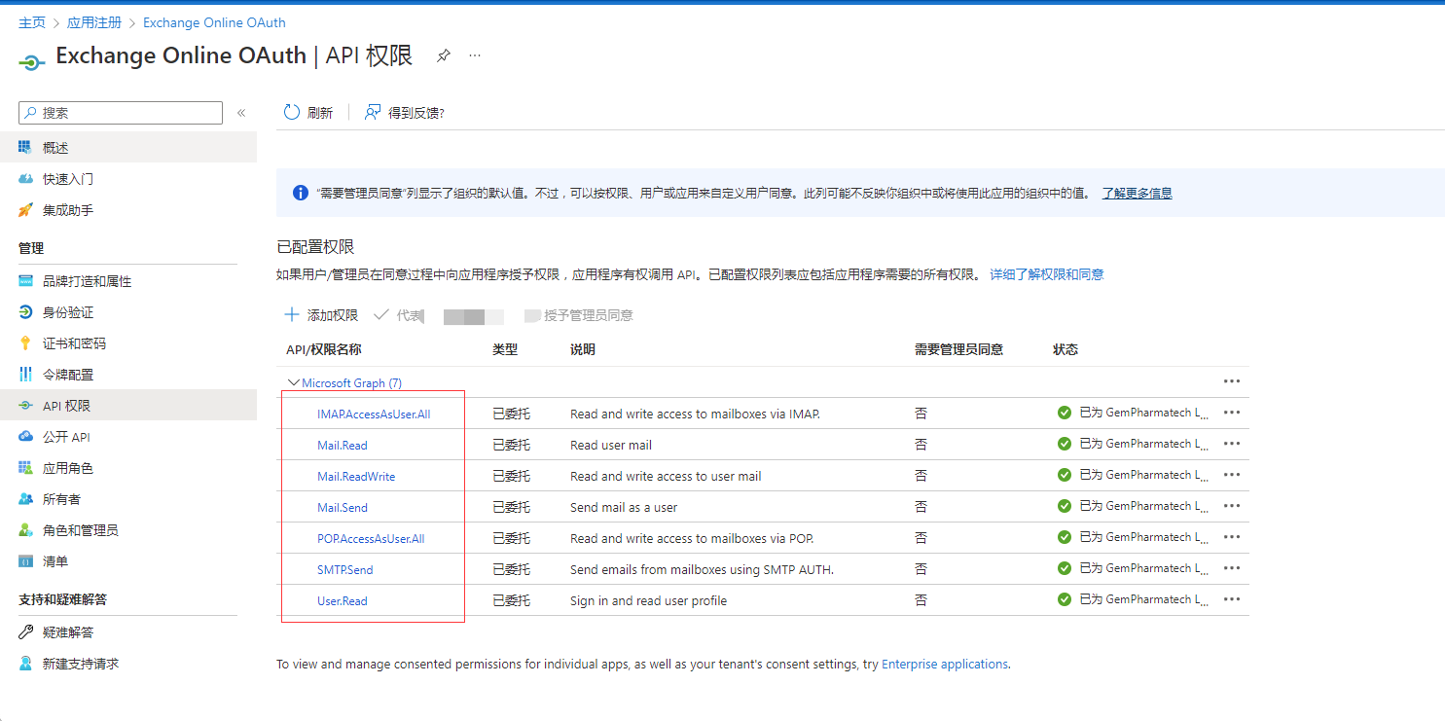Click 'Send emails from mailboxes using SMTP AUTH.' description
This screenshot has height=721, width=1445.
[x=702, y=569]
